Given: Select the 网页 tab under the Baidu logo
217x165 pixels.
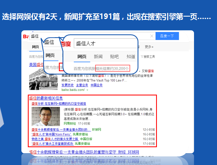Looking at the screenshot, I should point(35,47).
